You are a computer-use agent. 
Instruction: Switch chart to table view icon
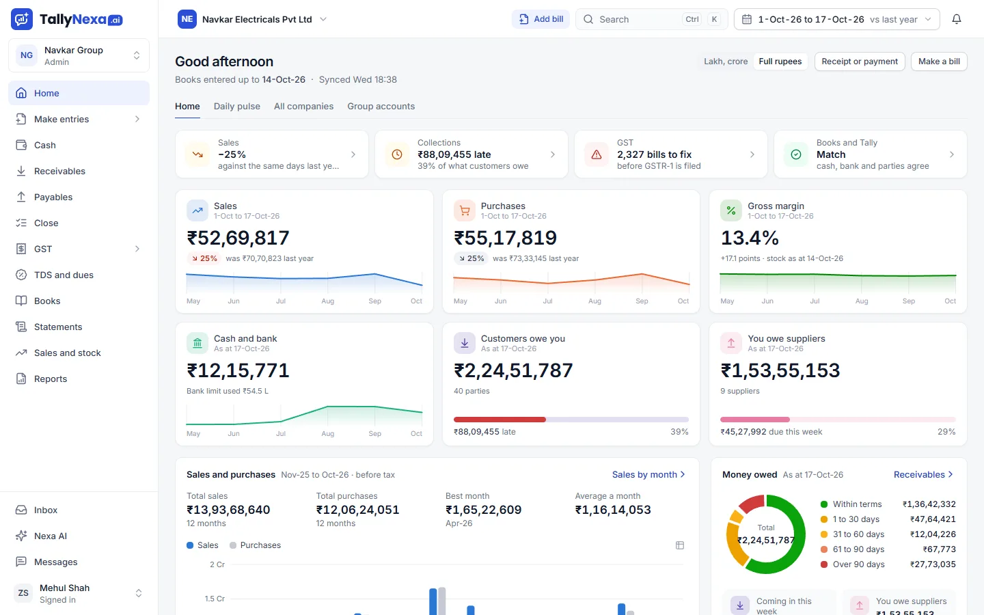click(680, 545)
